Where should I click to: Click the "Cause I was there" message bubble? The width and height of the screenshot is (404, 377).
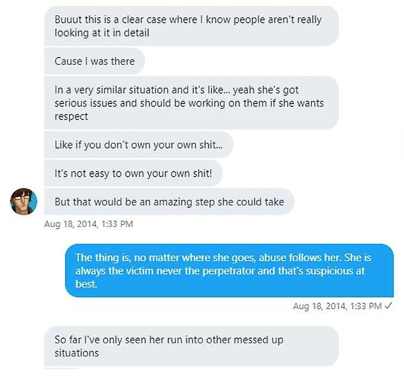(x=95, y=61)
